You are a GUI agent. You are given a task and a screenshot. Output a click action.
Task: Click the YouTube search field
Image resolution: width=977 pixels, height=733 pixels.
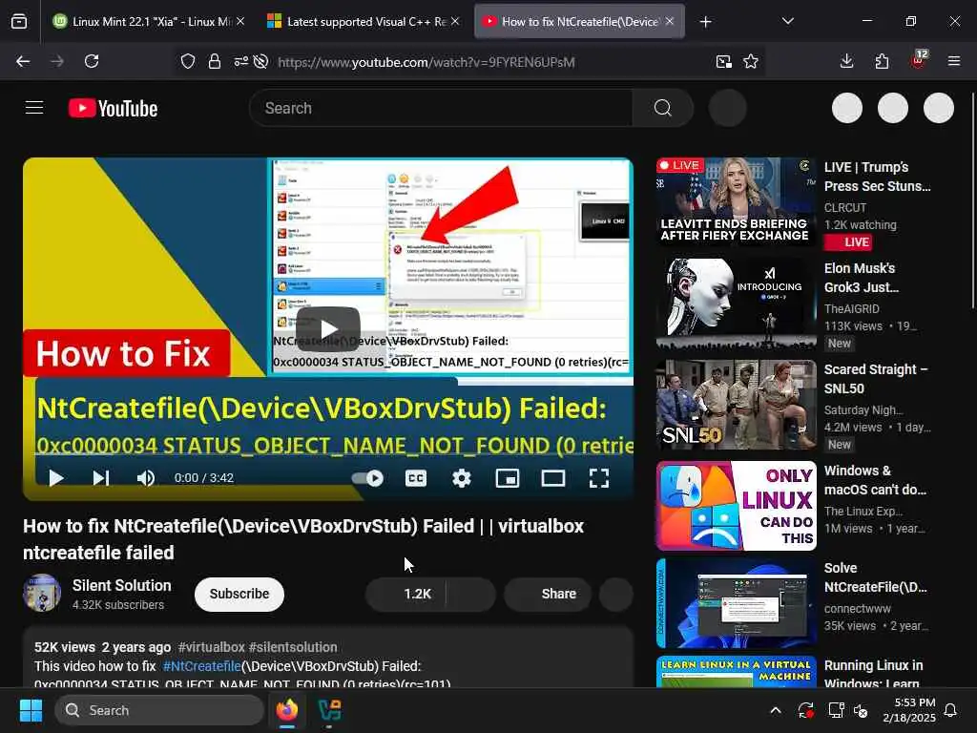pyautogui.click(x=441, y=108)
